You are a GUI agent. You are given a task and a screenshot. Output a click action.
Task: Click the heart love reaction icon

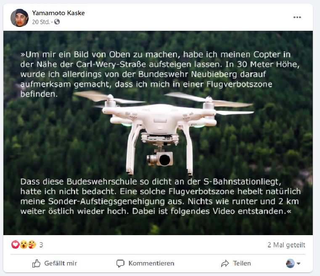(15, 244)
